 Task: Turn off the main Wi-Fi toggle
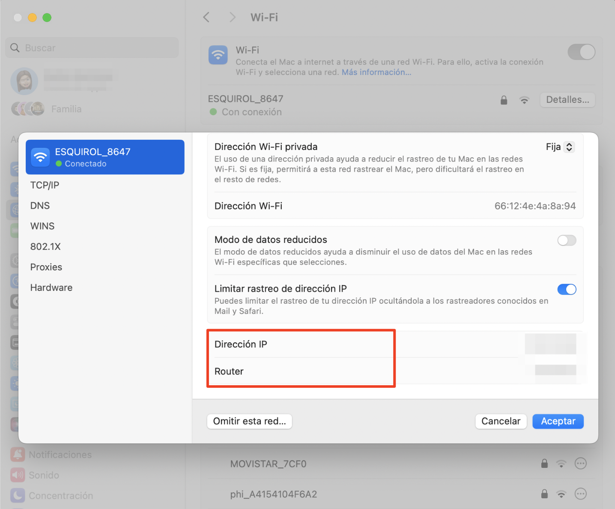click(581, 52)
